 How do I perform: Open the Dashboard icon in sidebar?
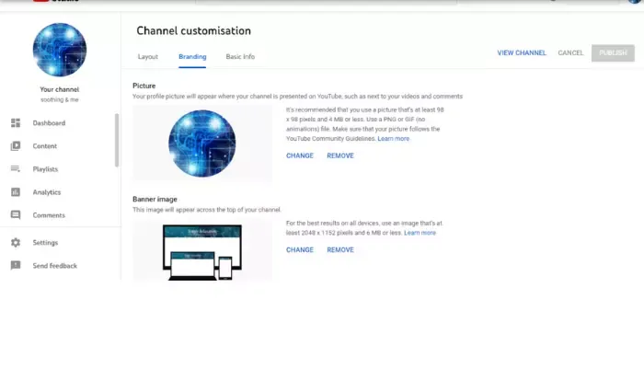[16, 122]
